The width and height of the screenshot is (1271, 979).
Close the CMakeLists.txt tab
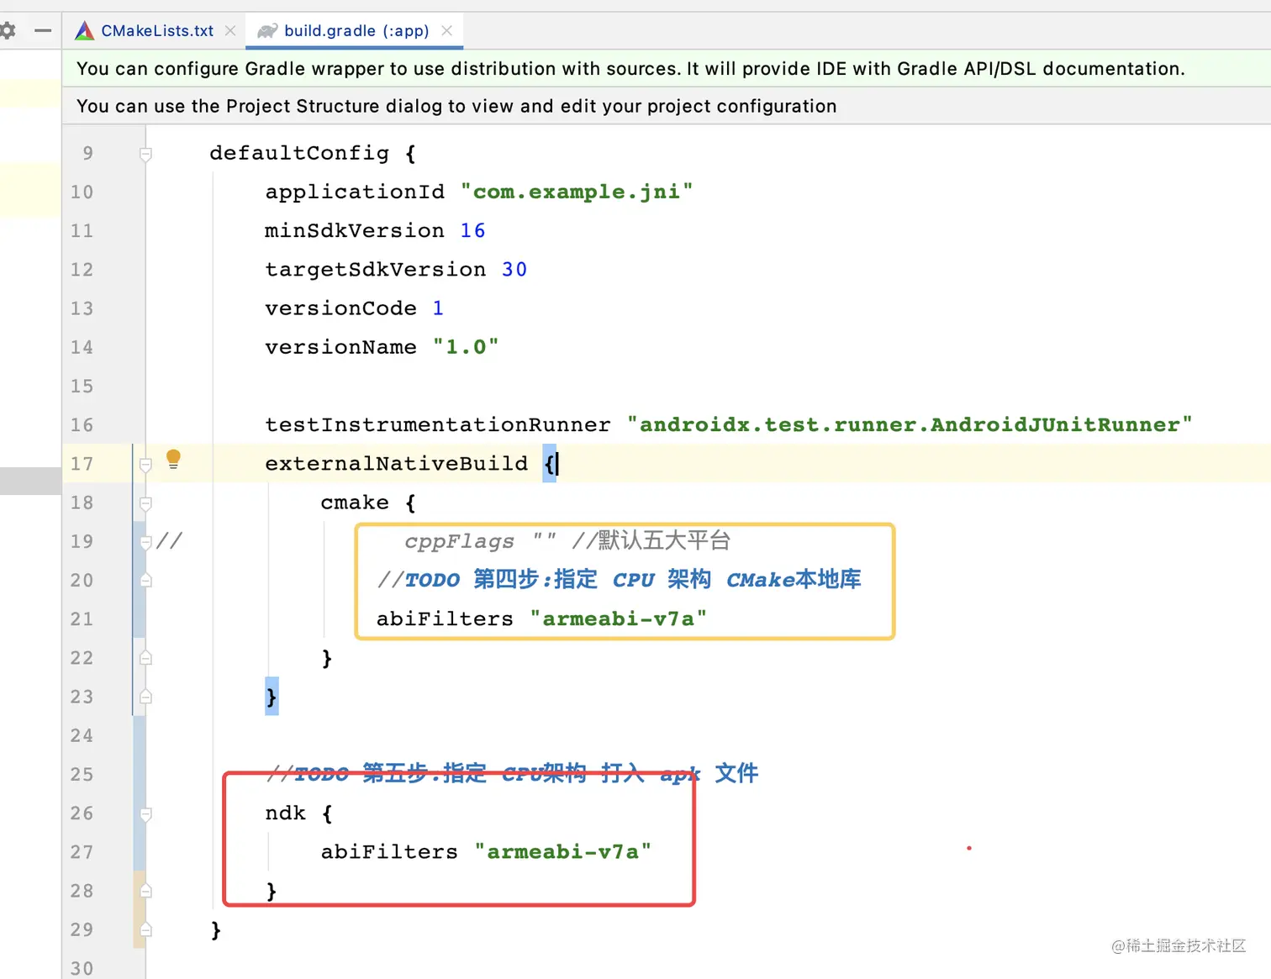[230, 31]
